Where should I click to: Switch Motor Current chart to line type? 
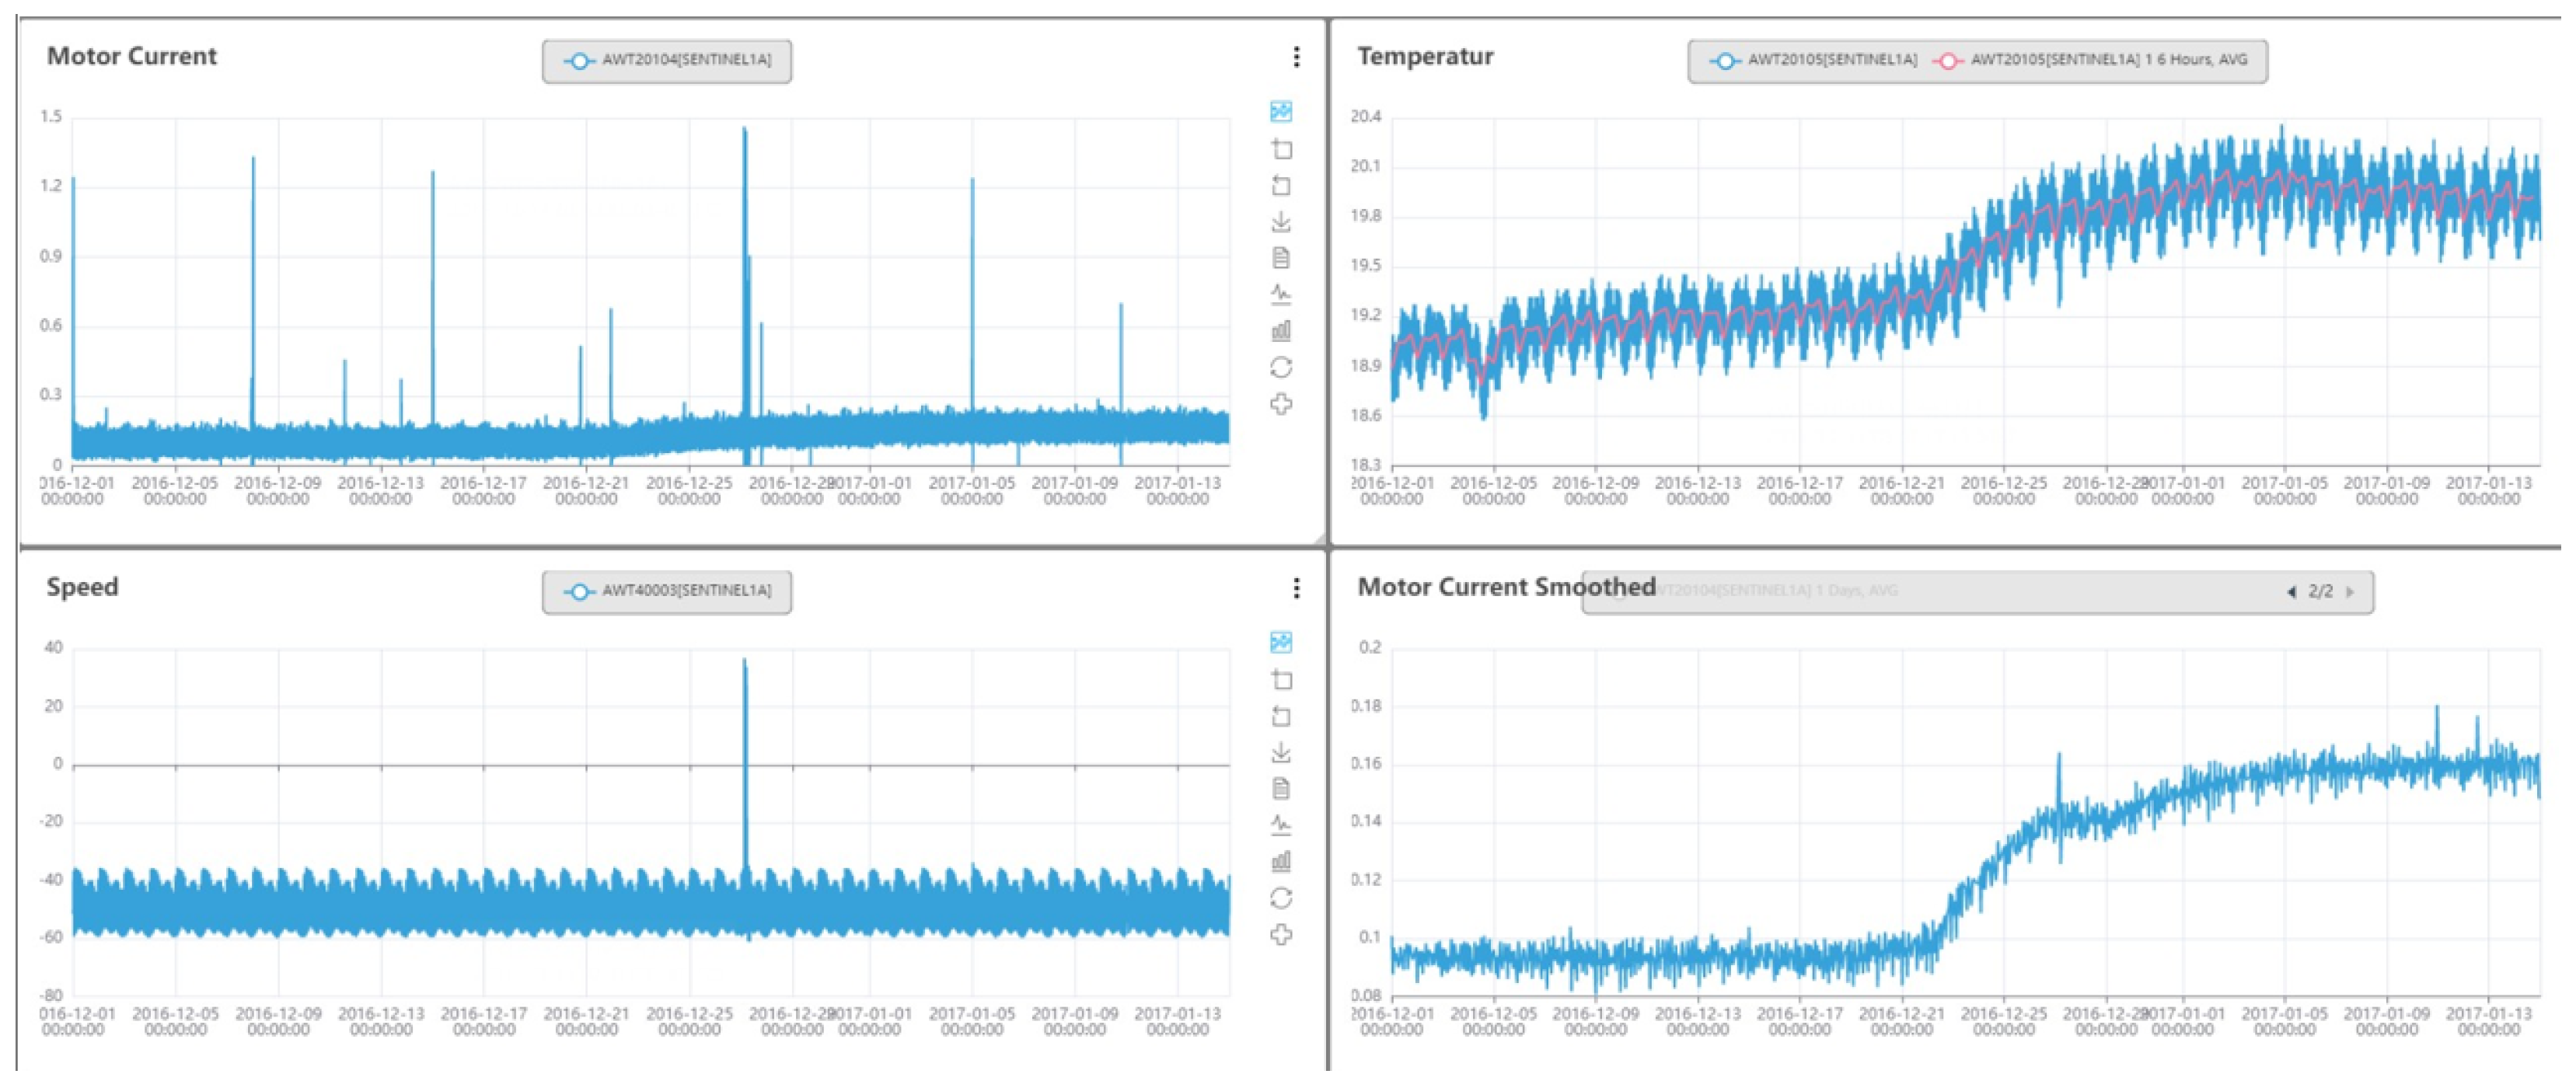click(x=1281, y=294)
